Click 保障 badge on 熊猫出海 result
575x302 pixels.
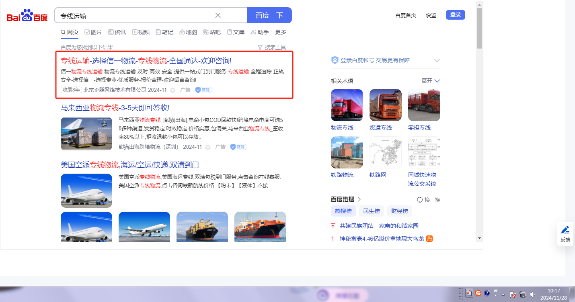pos(239,147)
